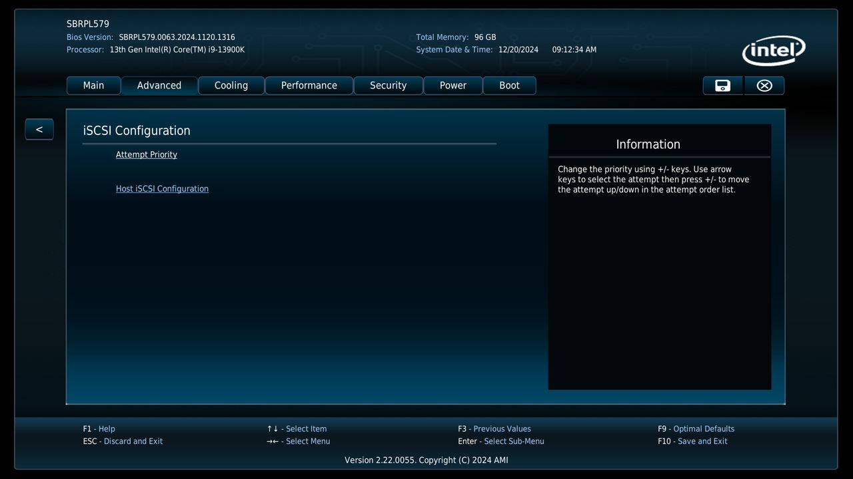Image resolution: width=853 pixels, height=479 pixels.
Task: Click F10 - Save and Exit
Action: point(692,441)
